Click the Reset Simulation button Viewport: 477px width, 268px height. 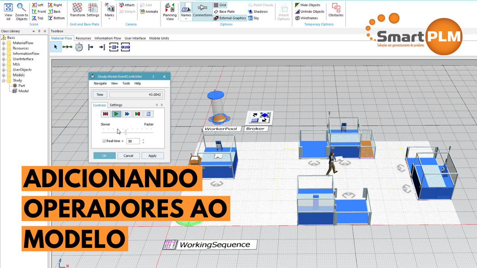coord(105,114)
